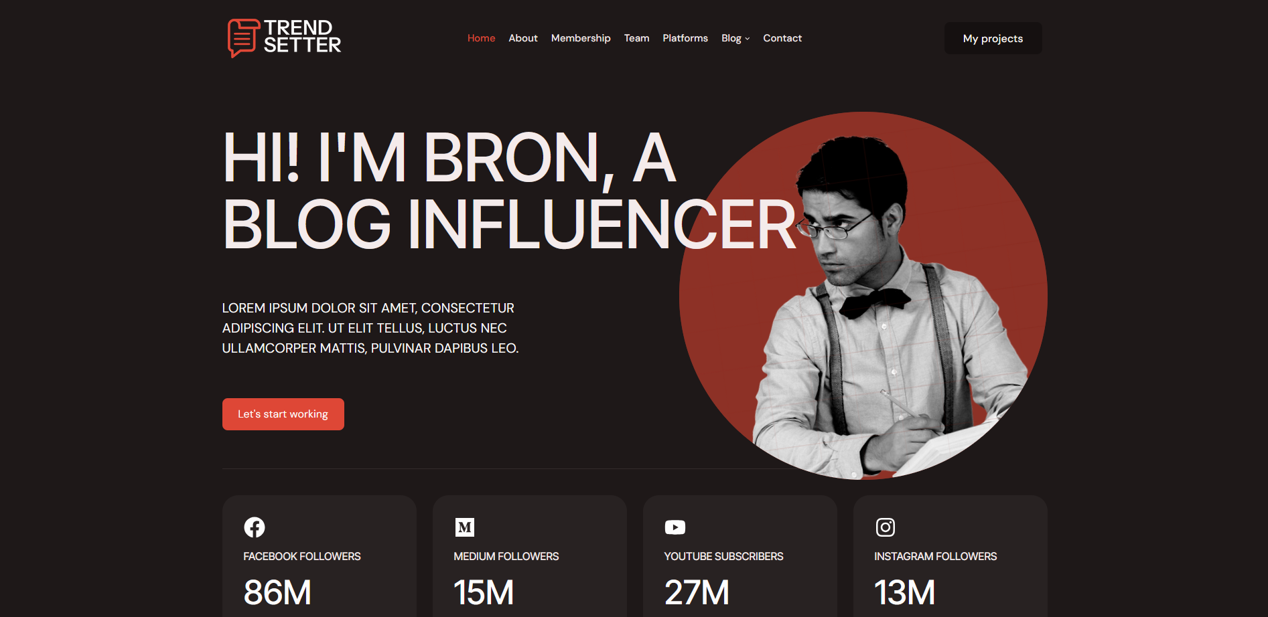Click the Let's start working button

point(283,414)
